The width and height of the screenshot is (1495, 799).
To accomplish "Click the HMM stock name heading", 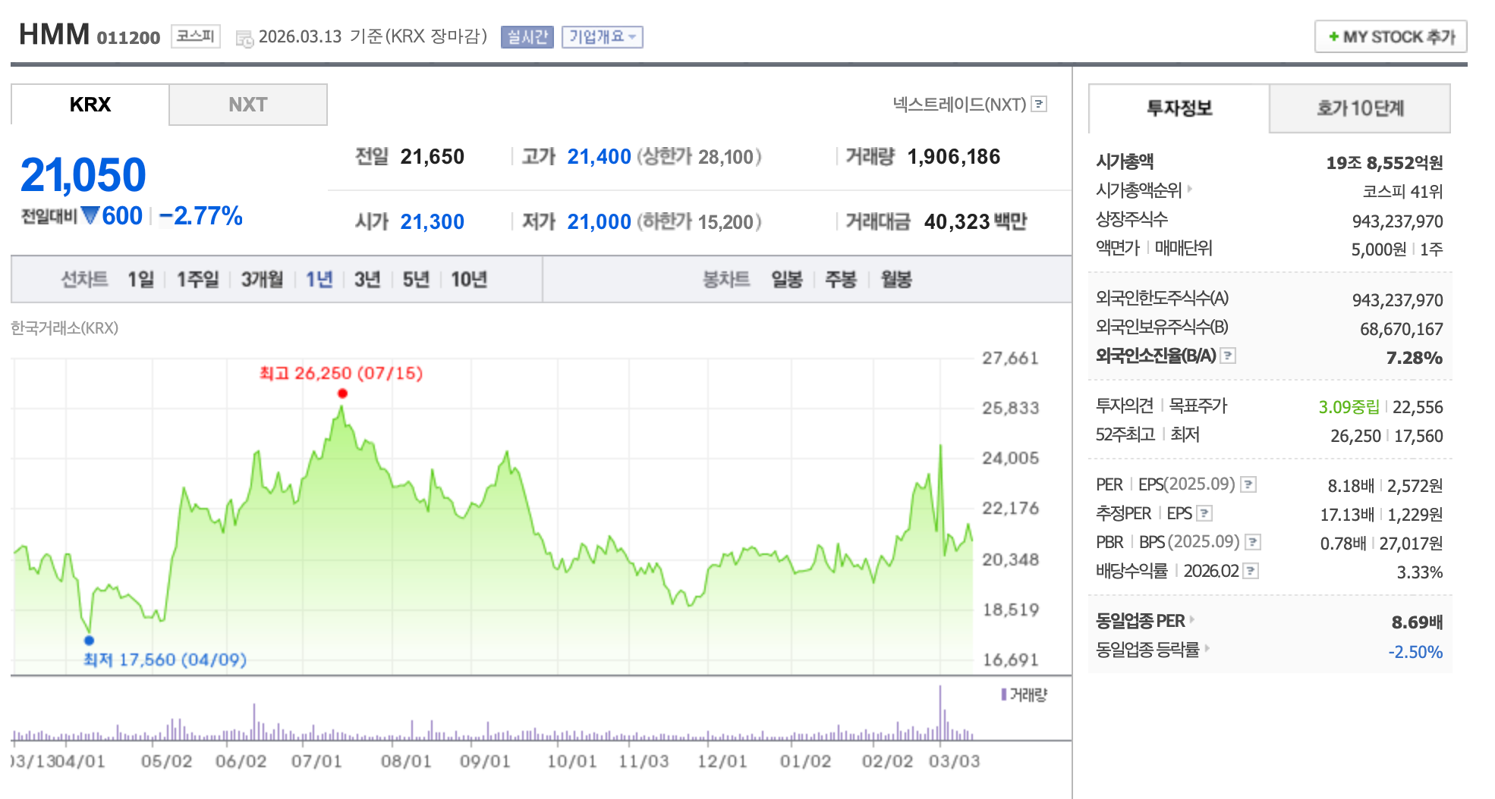I will [55, 35].
